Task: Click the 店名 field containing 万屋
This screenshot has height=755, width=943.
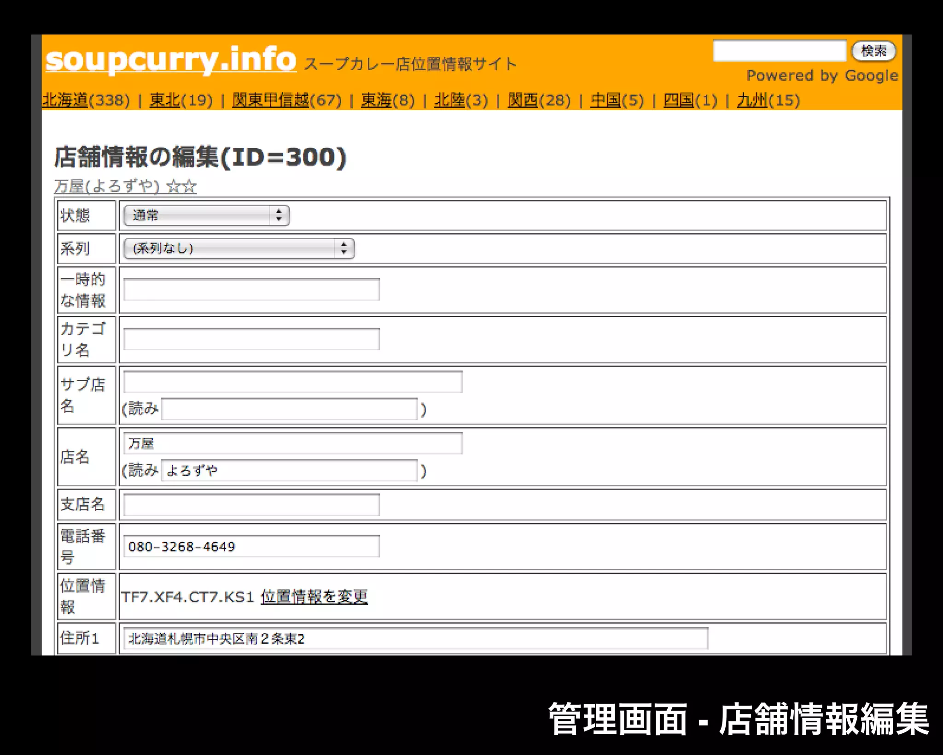Action: point(293,443)
